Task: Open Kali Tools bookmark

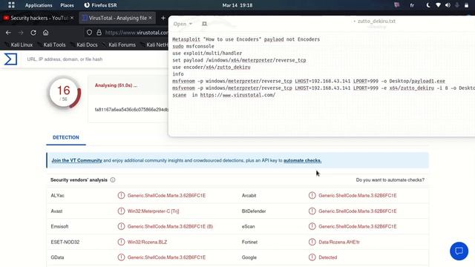Action: (51, 44)
